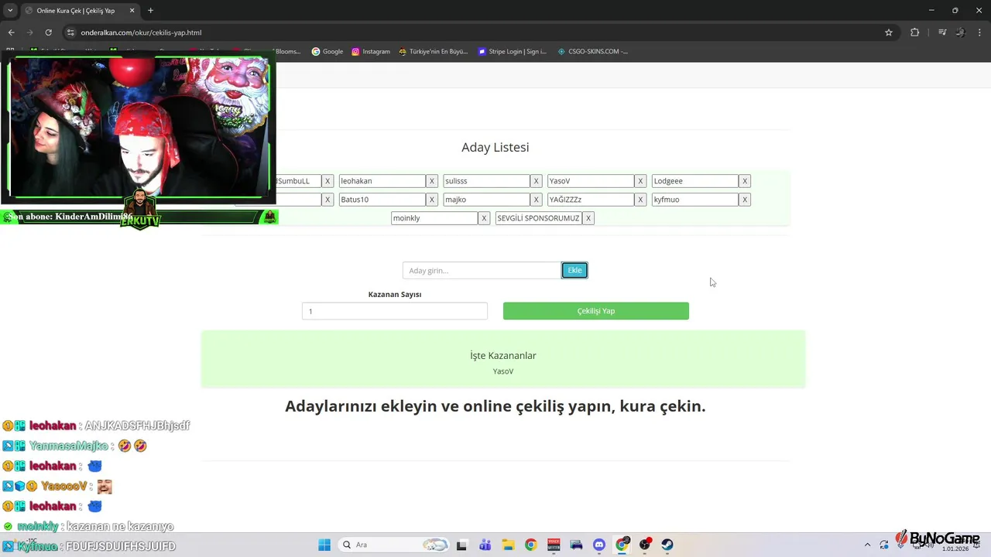The image size is (991, 557).
Task: Edit the Lodgeee candidate name field
Action: click(x=695, y=181)
